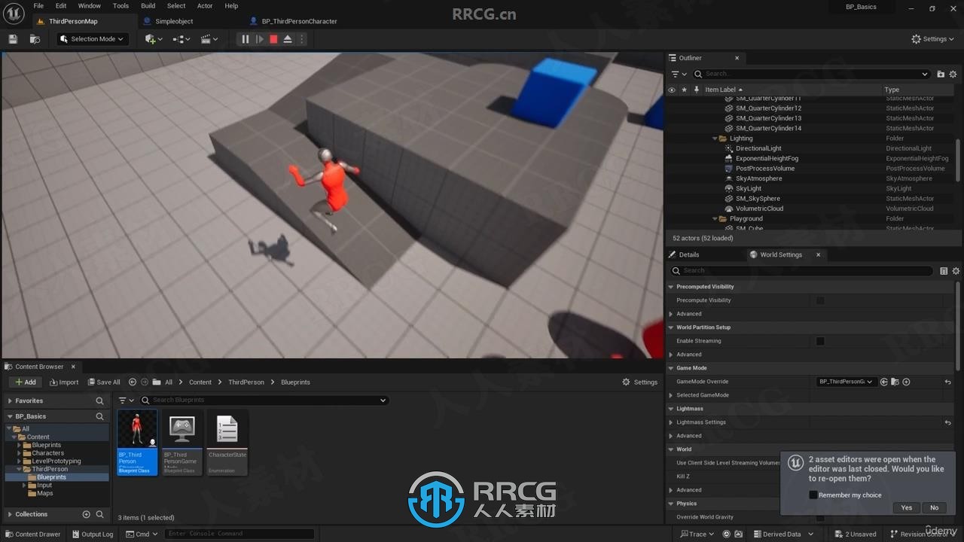Open the File menu

(38, 6)
